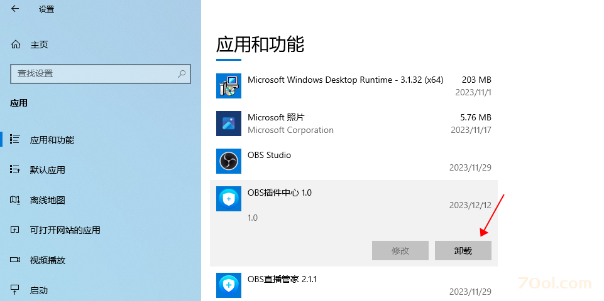This screenshot has height=301, width=604.
Task: Click the OBS Studio app icon
Action: [229, 161]
